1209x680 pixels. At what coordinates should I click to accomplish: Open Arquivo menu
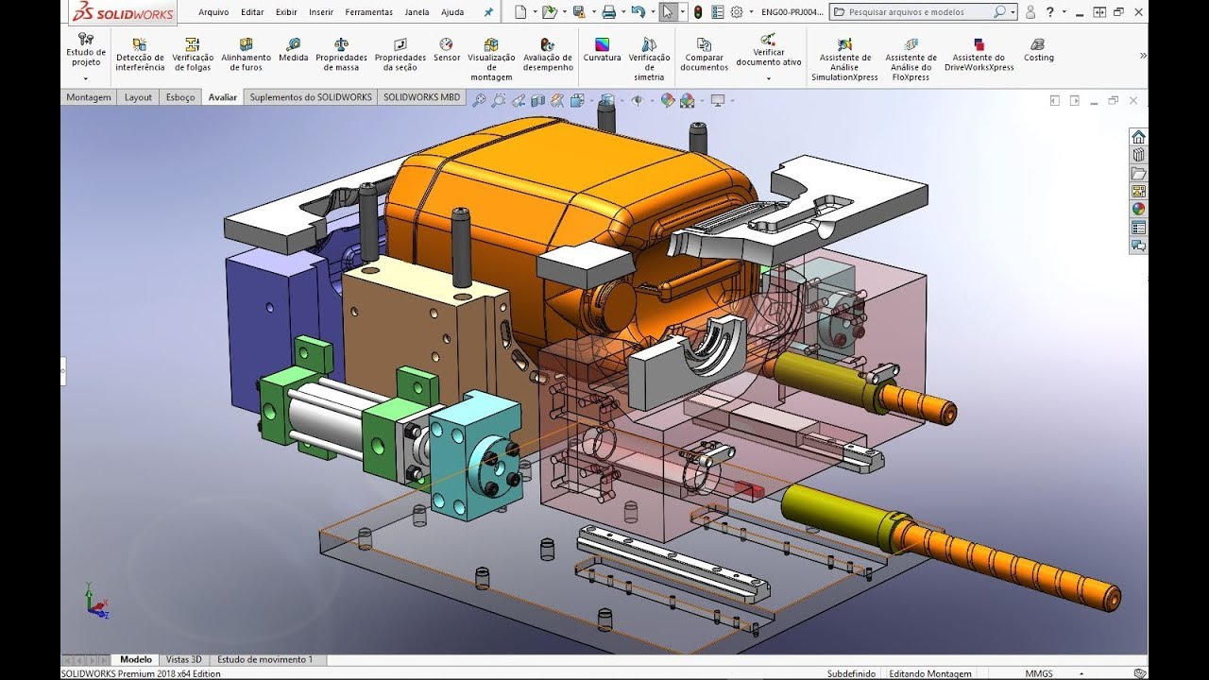coord(213,12)
